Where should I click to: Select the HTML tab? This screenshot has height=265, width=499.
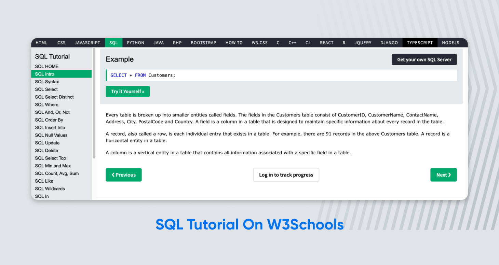point(41,42)
